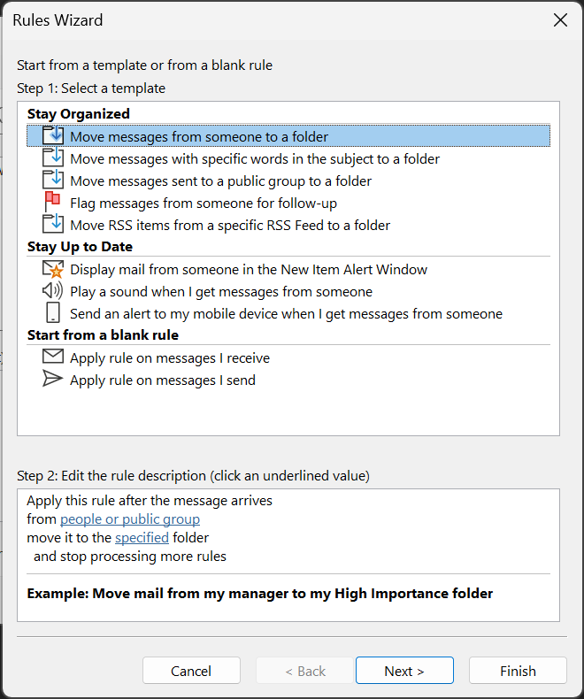
Task: Select 'Move RSS items from a specific RSS Feed'
Action: 230,226
